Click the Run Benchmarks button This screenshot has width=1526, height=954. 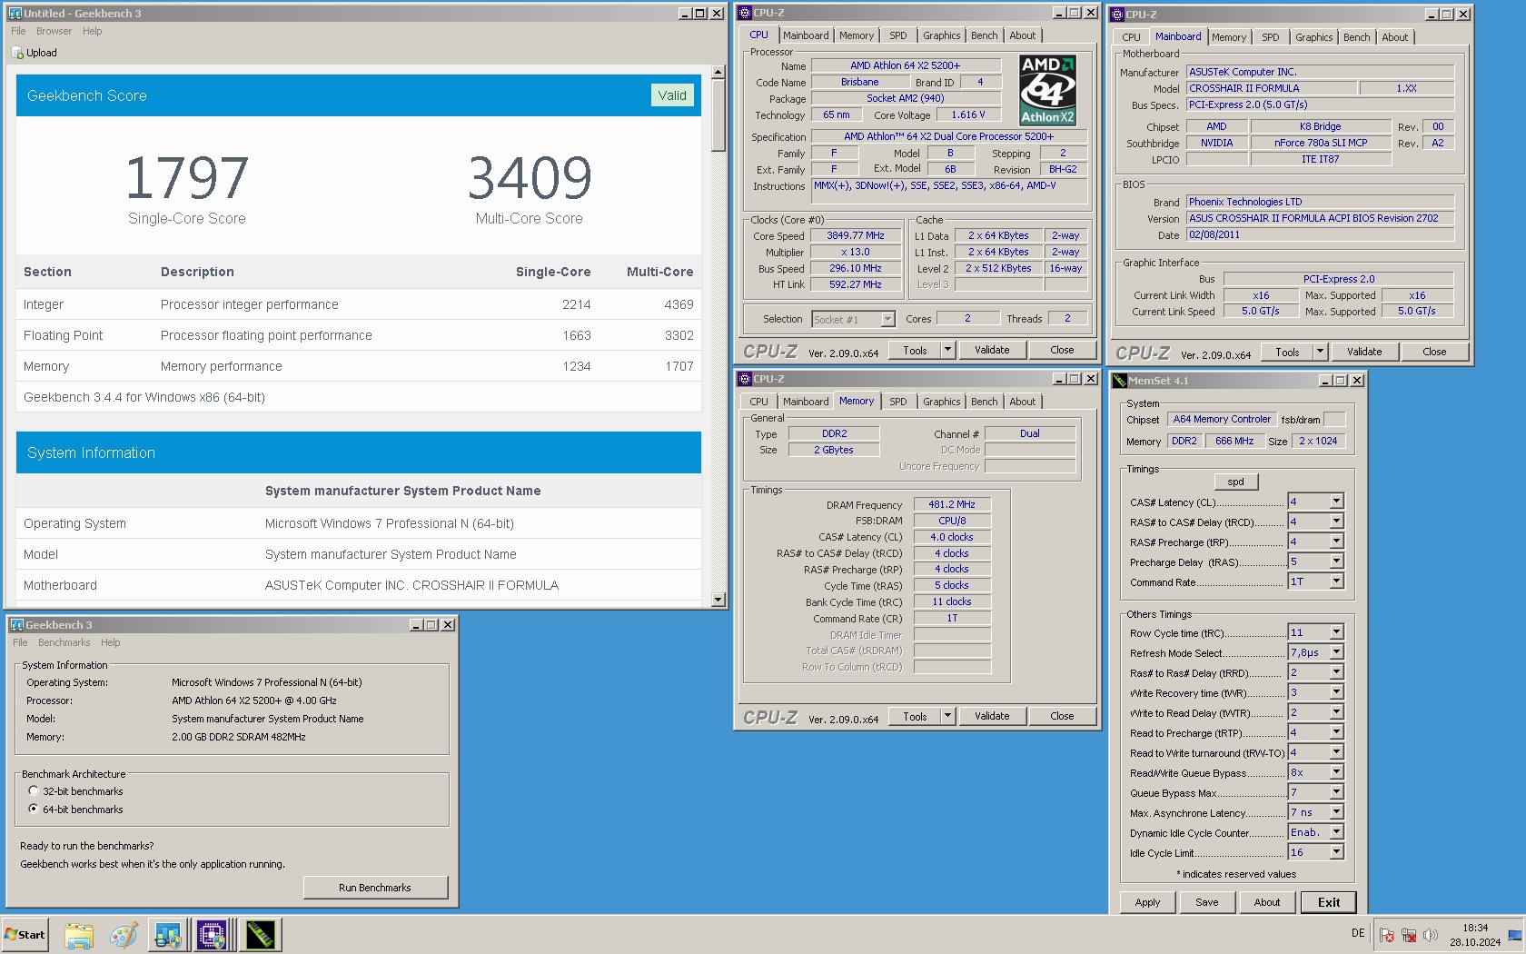(x=375, y=888)
